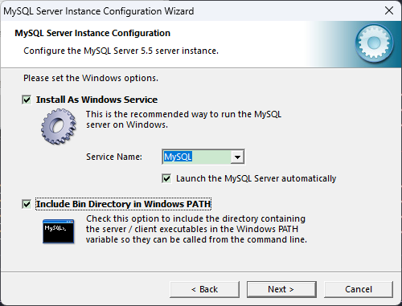Click the Service Name label

pyautogui.click(x=114, y=157)
